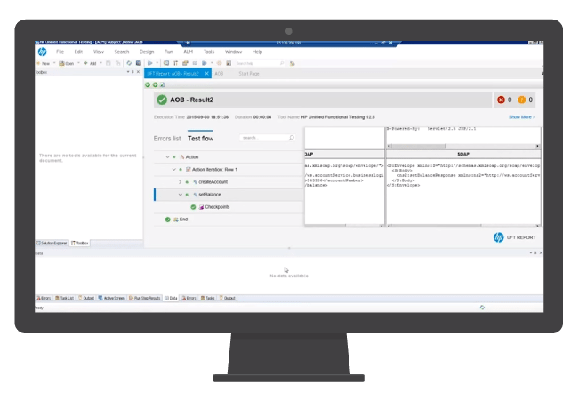The width and height of the screenshot is (578, 400).
Task: Open the View menu
Action: point(99,52)
